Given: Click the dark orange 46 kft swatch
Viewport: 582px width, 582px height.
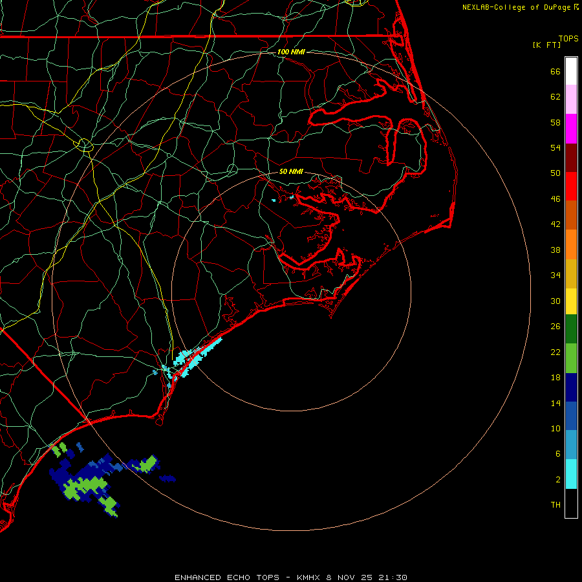Looking at the screenshot, I should coord(571,215).
